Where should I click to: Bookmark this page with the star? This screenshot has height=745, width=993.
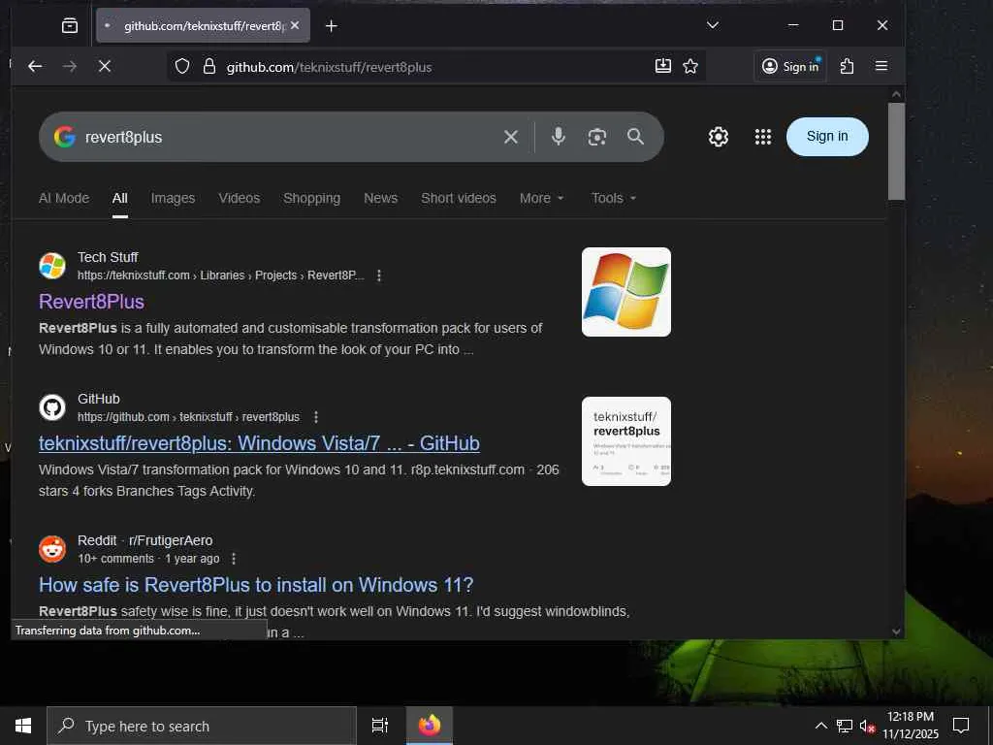coord(690,66)
